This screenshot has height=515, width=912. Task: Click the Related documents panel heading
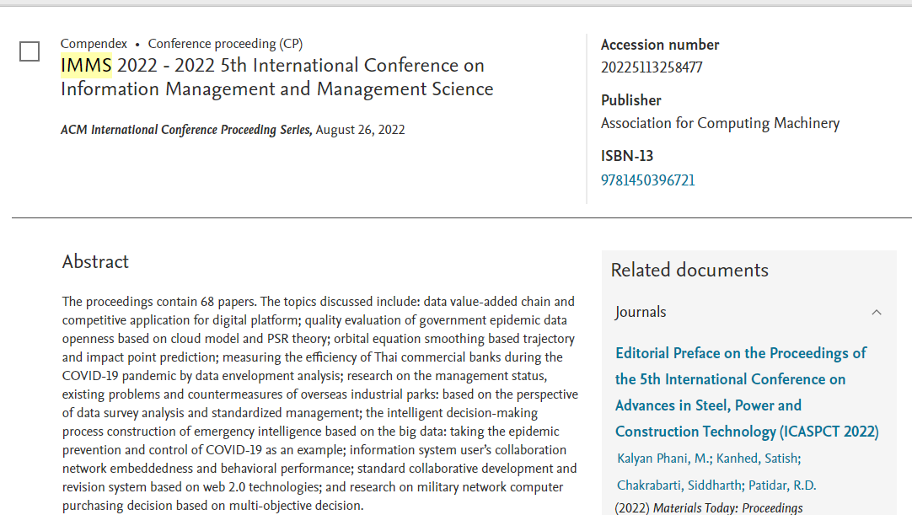point(689,270)
